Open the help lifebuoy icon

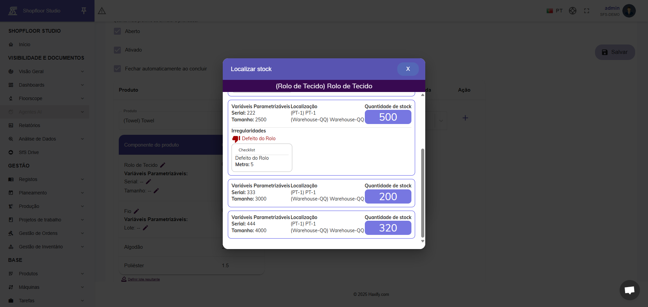(572, 11)
